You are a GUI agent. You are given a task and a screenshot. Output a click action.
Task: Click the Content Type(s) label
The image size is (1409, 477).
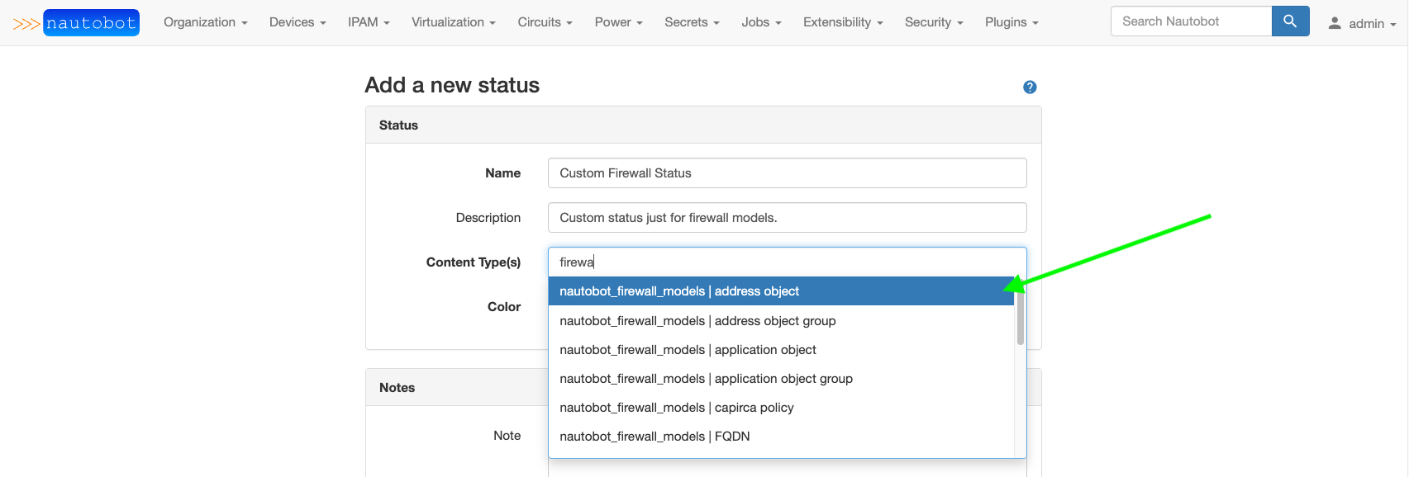[474, 262]
